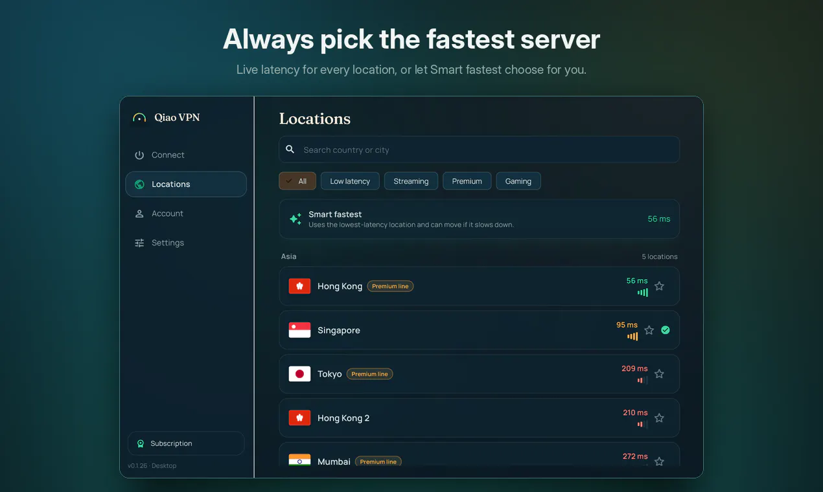Star Singapore as a favorite

pos(649,330)
